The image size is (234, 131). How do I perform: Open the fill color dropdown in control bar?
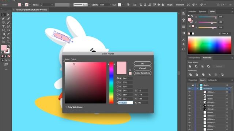(23, 5)
